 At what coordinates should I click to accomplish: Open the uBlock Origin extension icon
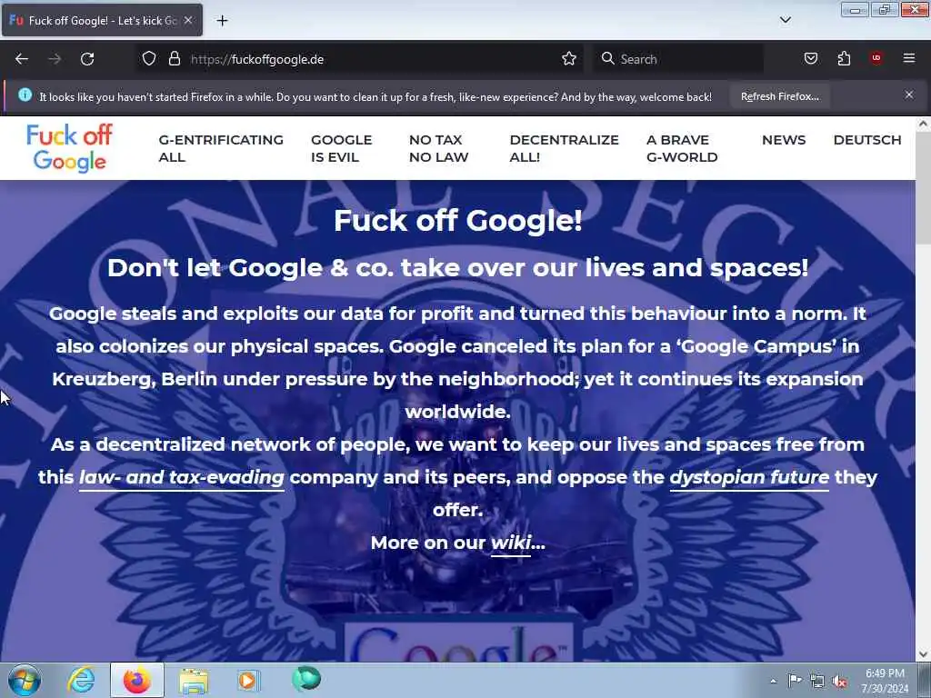click(x=876, y=58)
